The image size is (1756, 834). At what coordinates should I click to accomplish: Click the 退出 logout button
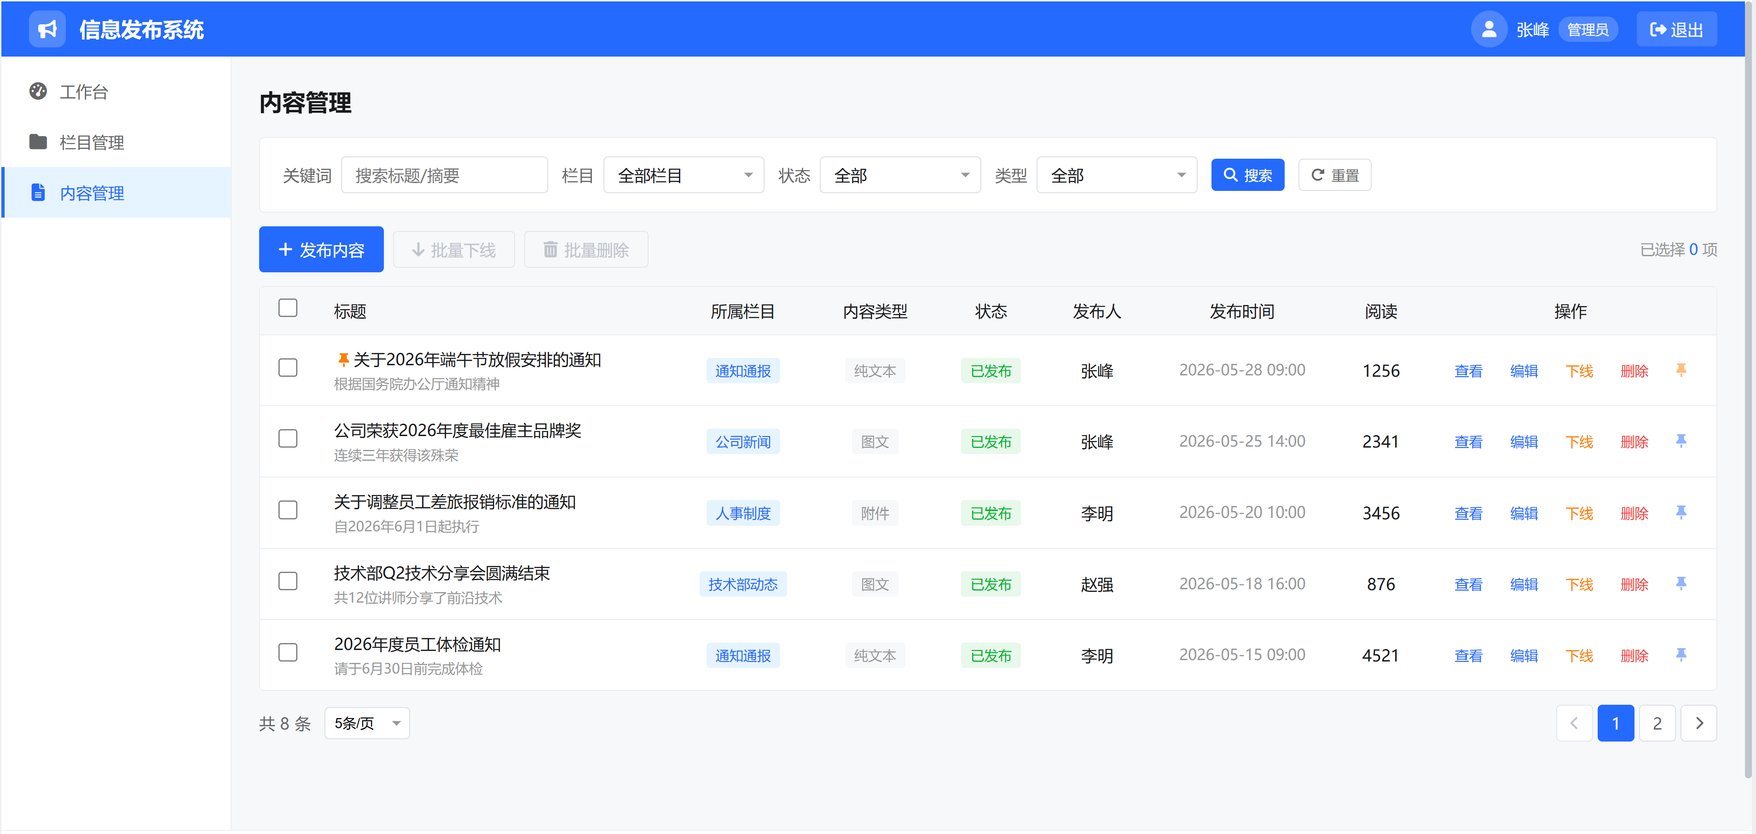click(x=1676, y=29)
